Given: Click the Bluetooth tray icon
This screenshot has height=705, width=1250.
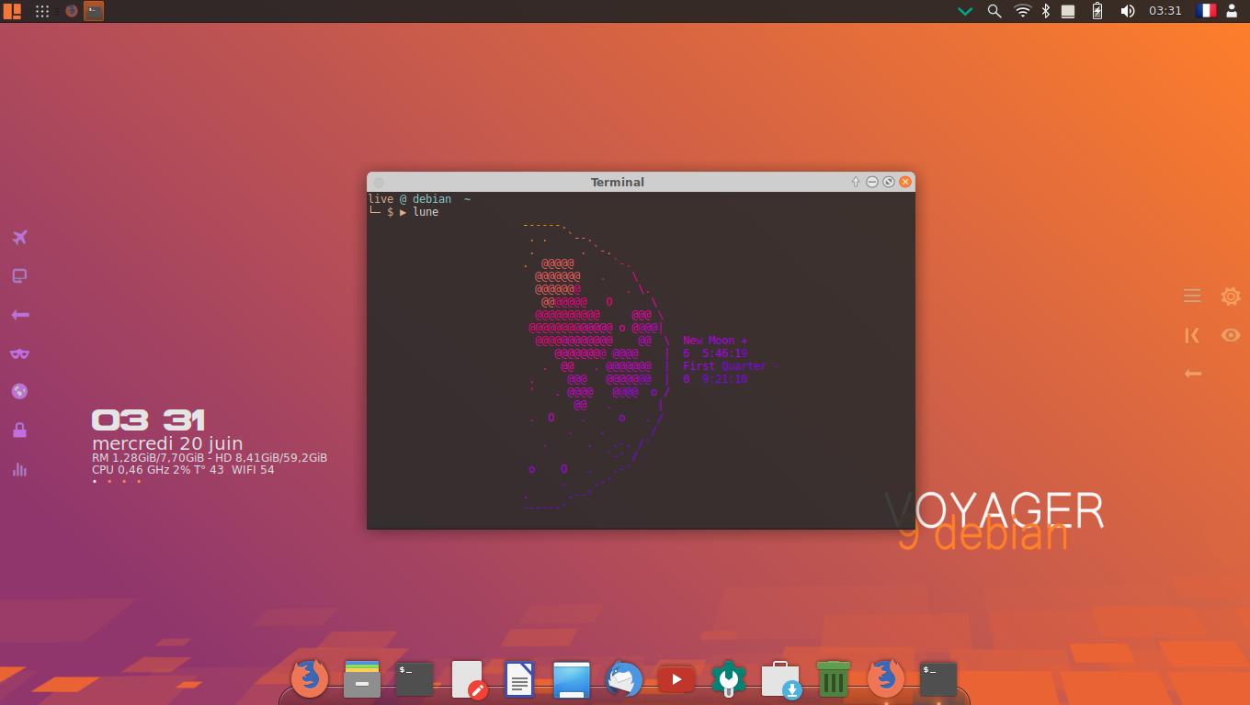Looking at the screenshot, I should [x=1045, y=11].
